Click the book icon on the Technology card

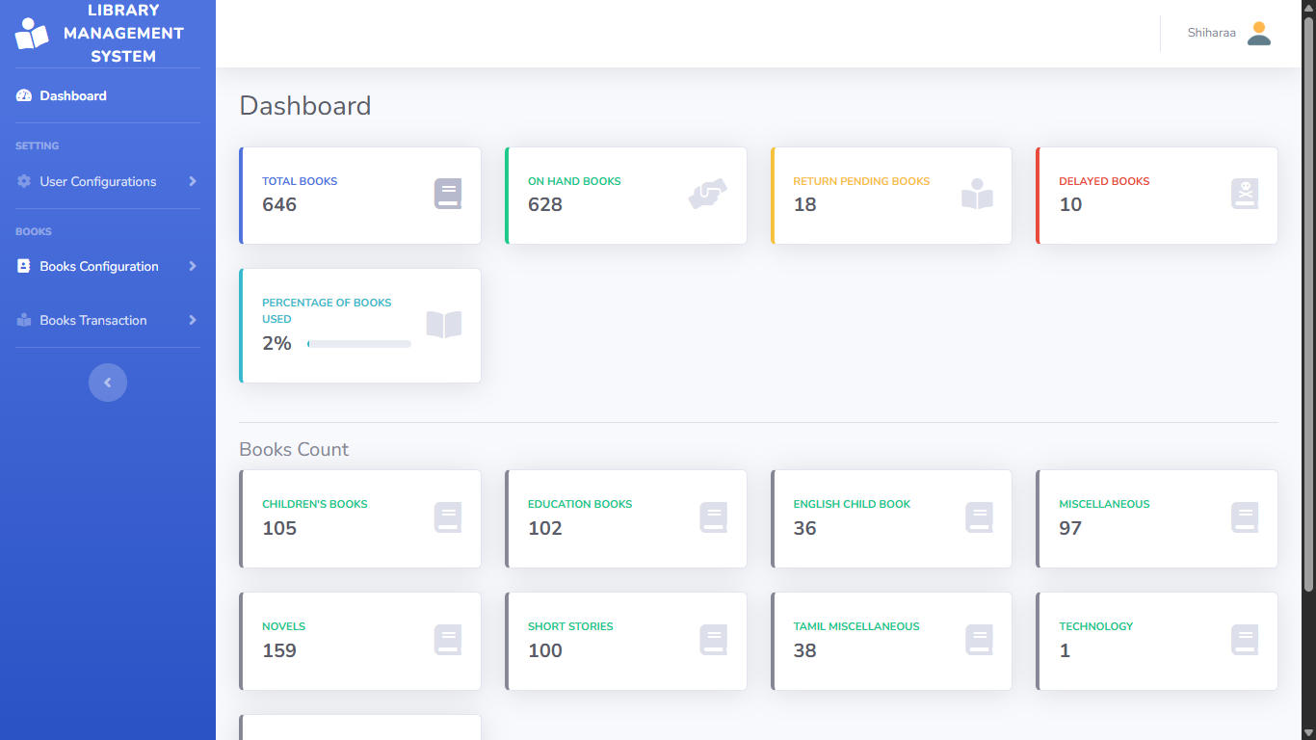click(x=1244, y=640)
